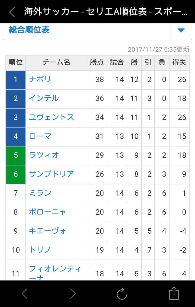Screen dimensions: 195x307
Task: Tap the back arrow in the title bar
Action: click(12, 12)
